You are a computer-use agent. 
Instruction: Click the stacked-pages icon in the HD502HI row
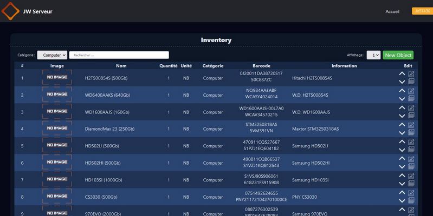pyautogui.click(x=411, y=166)
